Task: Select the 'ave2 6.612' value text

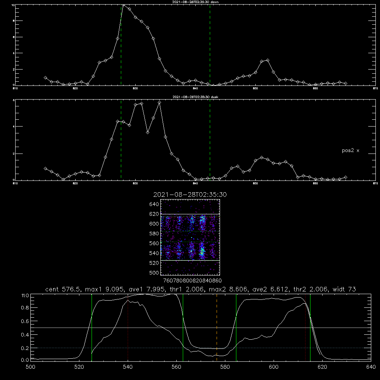Action: point(270,289)
